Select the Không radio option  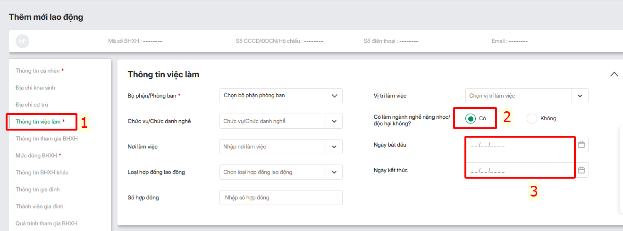[x=532, y=118]
